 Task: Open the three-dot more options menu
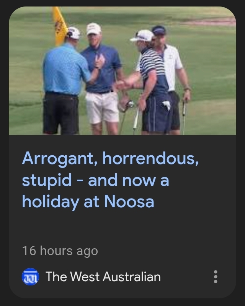216,277
